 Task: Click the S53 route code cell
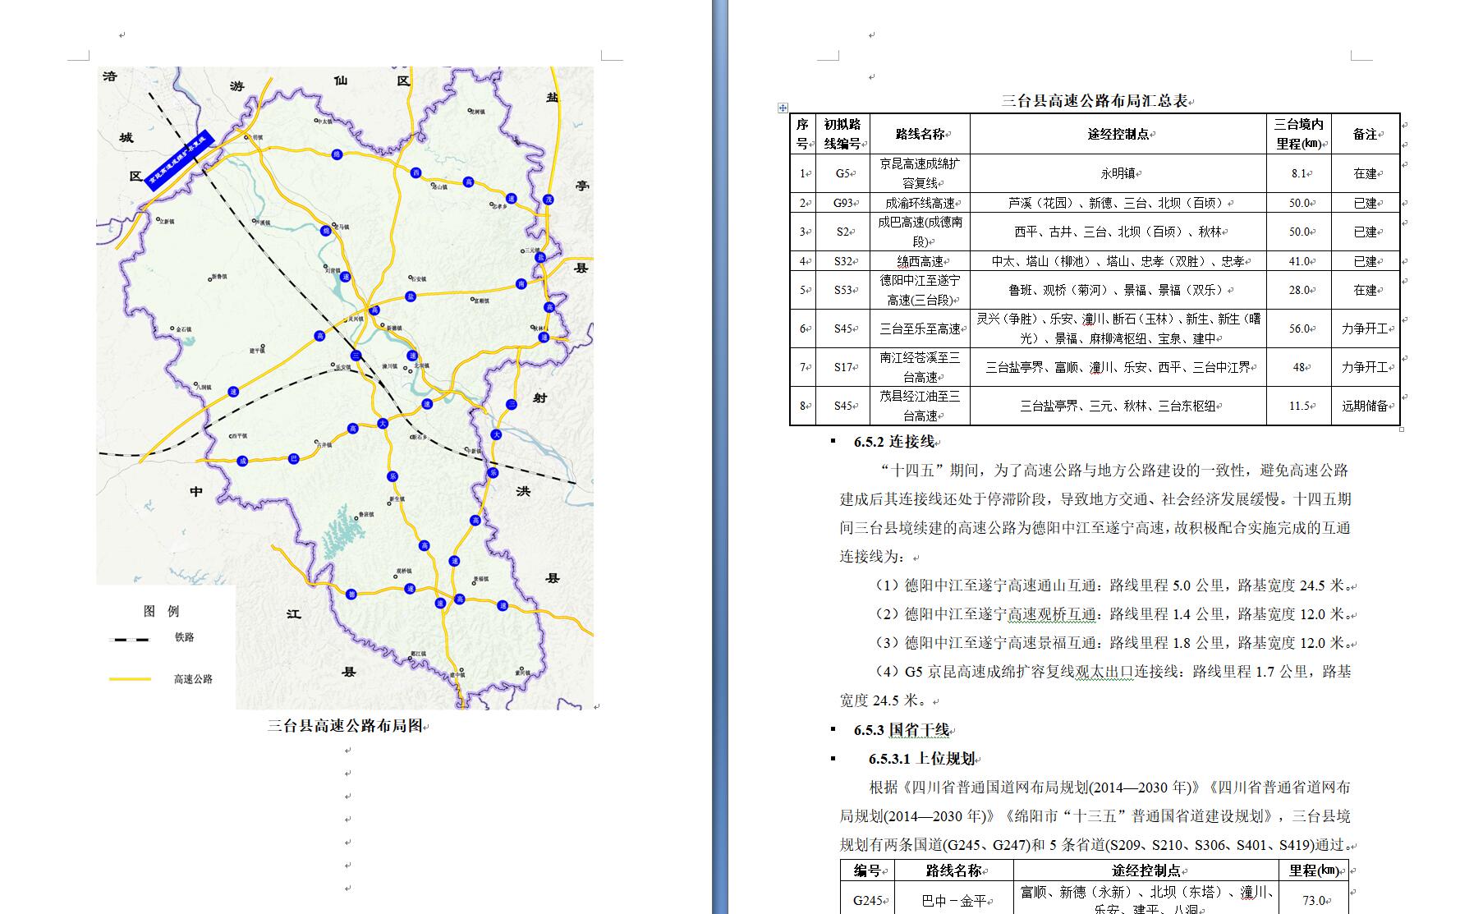pyautogui.click(x=842, y=290)
